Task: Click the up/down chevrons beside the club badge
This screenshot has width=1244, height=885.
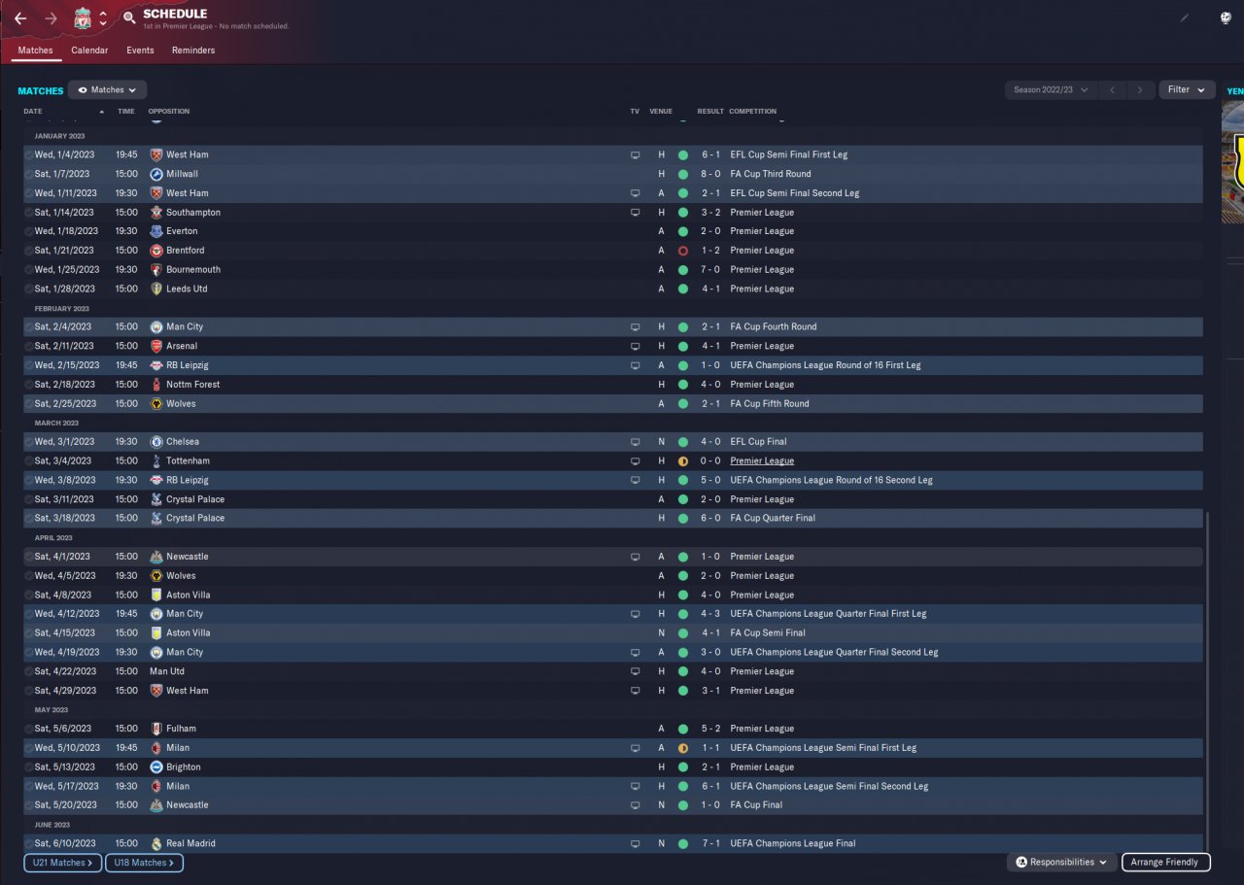Action: (x=103, y=18)
